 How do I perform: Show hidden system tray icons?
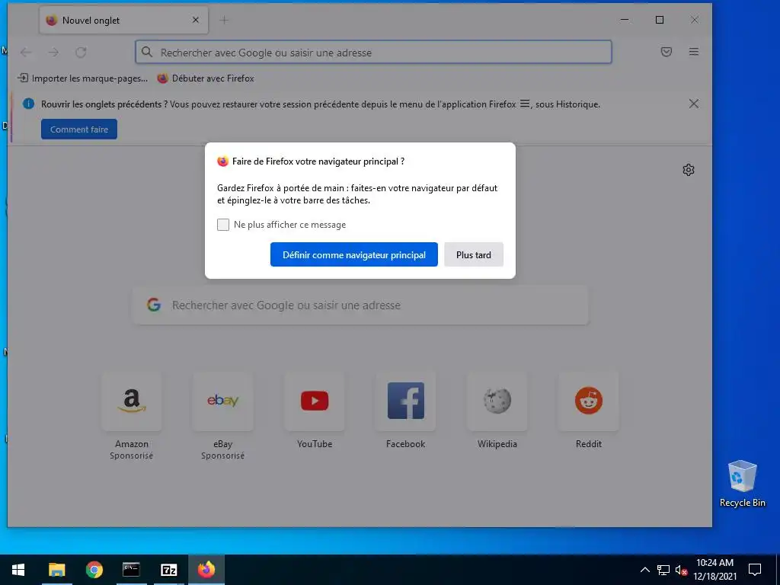pyautogui.click(x=644, y=570)
